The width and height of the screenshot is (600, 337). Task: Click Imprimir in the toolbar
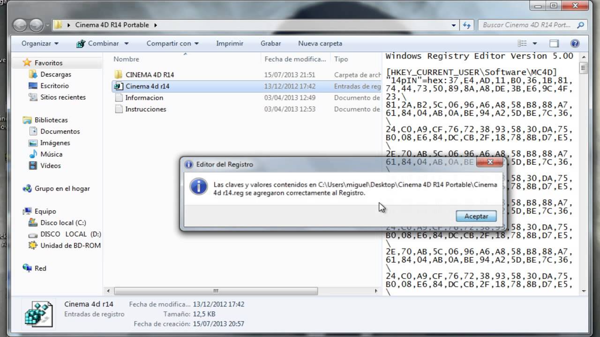click(230, 43)
